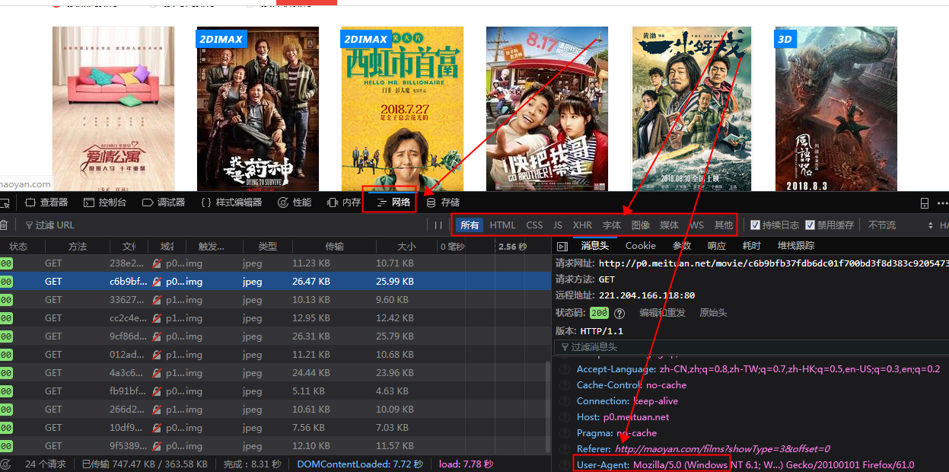
Task: Collapse the request details pane toggle icon
Action: [562, 246]
